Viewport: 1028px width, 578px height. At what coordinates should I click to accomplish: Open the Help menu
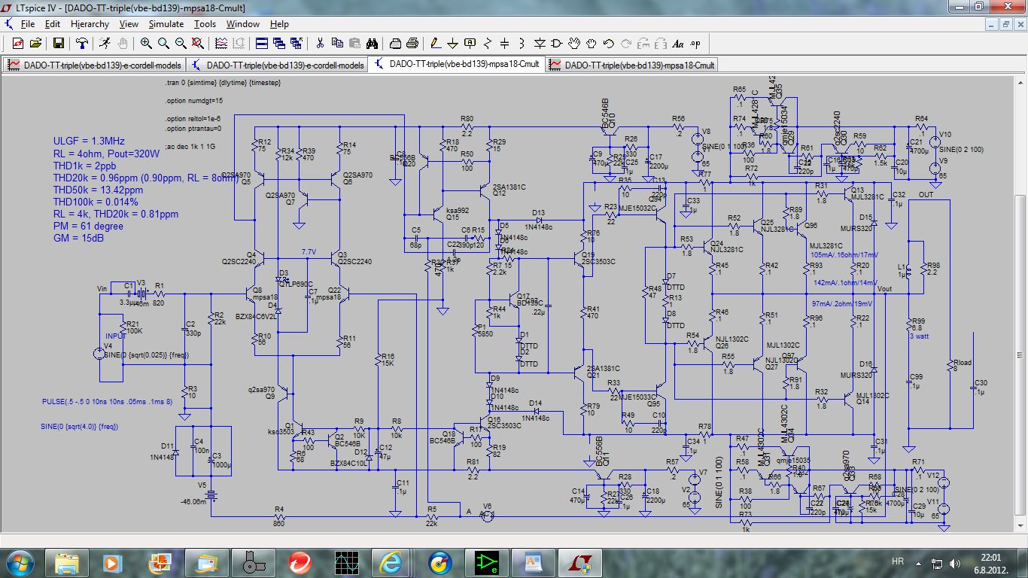[279, 24]
